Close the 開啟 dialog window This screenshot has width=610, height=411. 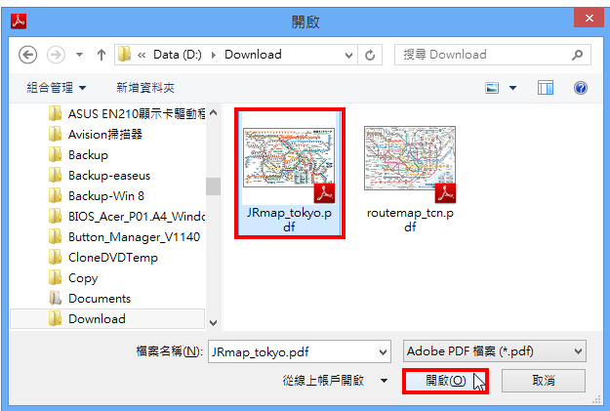pyautogui.click(x=589, y=18)
